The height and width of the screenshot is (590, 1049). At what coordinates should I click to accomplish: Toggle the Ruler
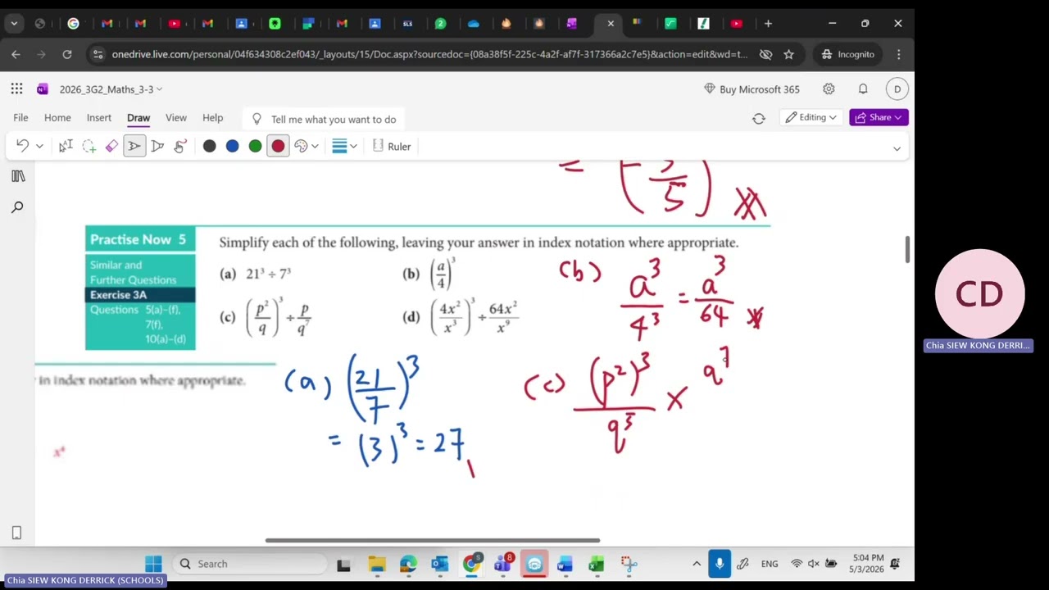[392, 146]
